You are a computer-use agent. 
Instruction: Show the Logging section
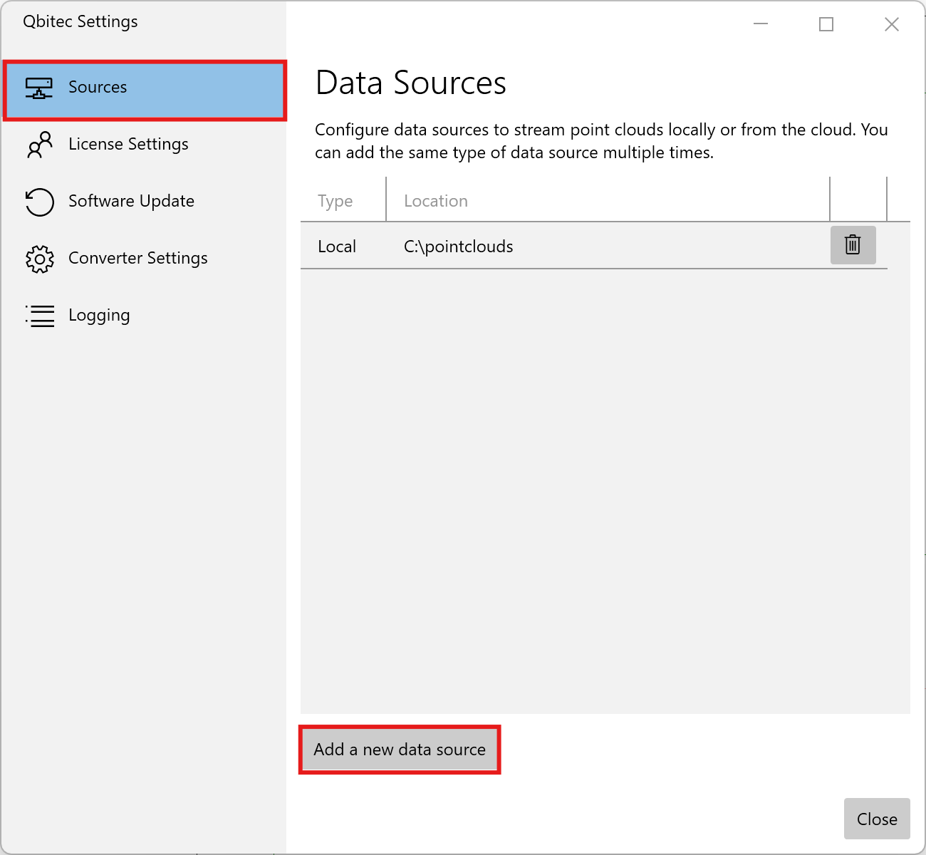(99, 315)
